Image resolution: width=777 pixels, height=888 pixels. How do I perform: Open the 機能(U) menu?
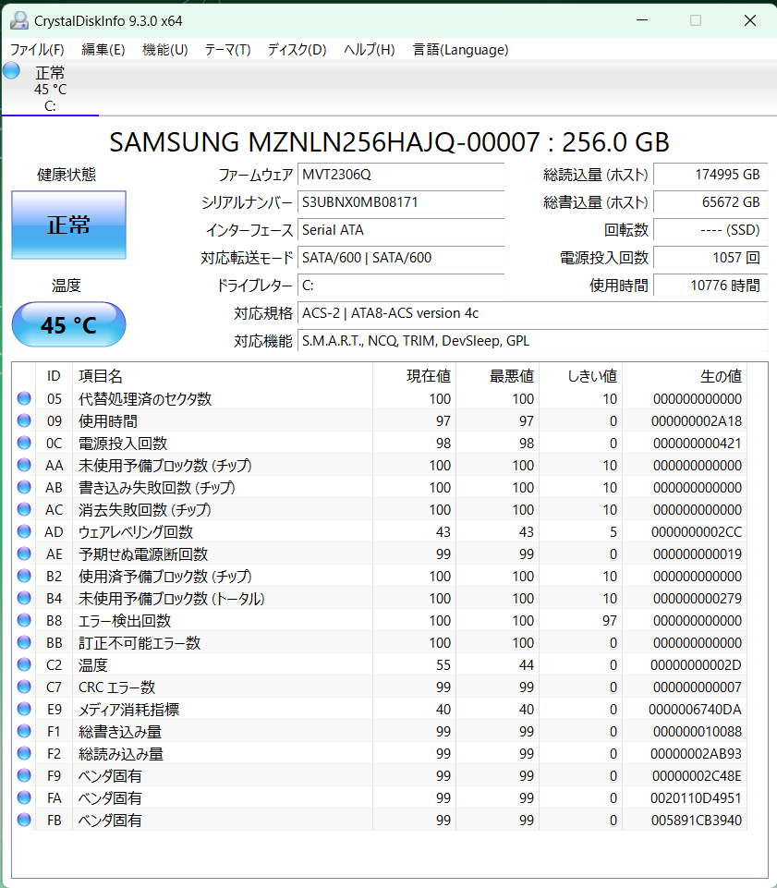(x=164, y=50)
